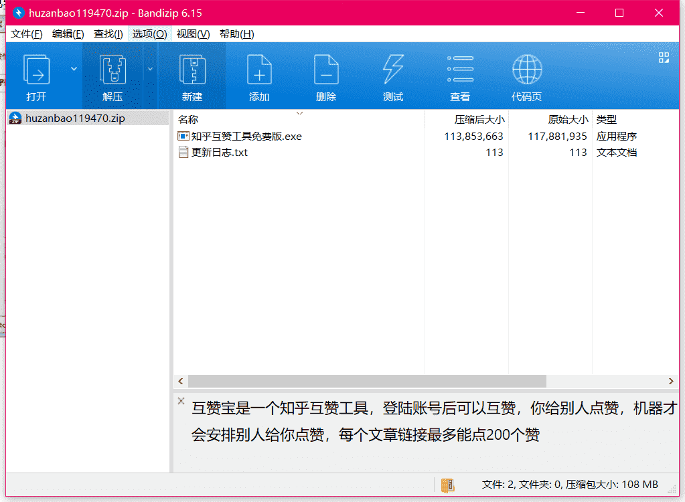Click the compressed size 113,853,663
The width and height of the screenshot is (685, 502).
pyautogui.click(x=473, y=137)
